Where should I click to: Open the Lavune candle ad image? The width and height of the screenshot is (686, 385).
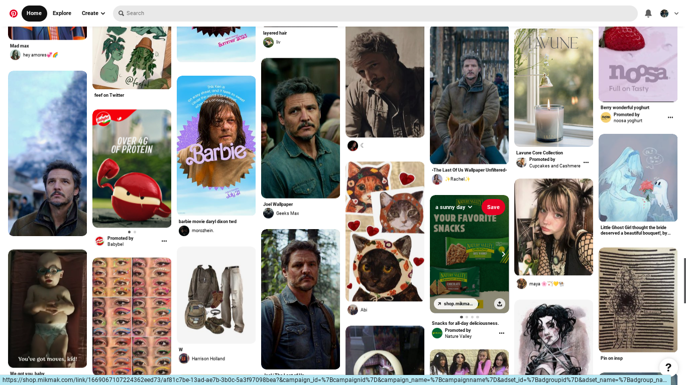pyautogui.click(x=553, y=88)
